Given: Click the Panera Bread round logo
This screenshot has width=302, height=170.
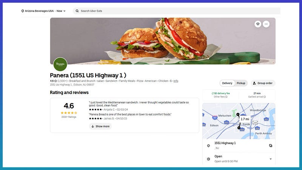Looking at the screenshot, I should 60,64.
